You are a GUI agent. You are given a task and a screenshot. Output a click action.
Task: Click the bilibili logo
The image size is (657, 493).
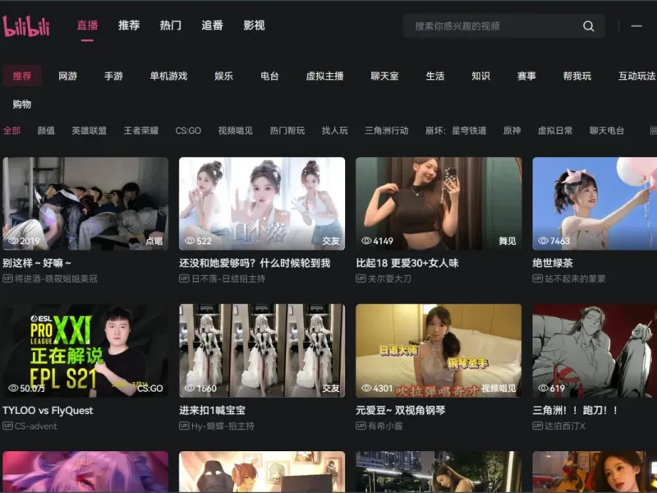(26, 26)
